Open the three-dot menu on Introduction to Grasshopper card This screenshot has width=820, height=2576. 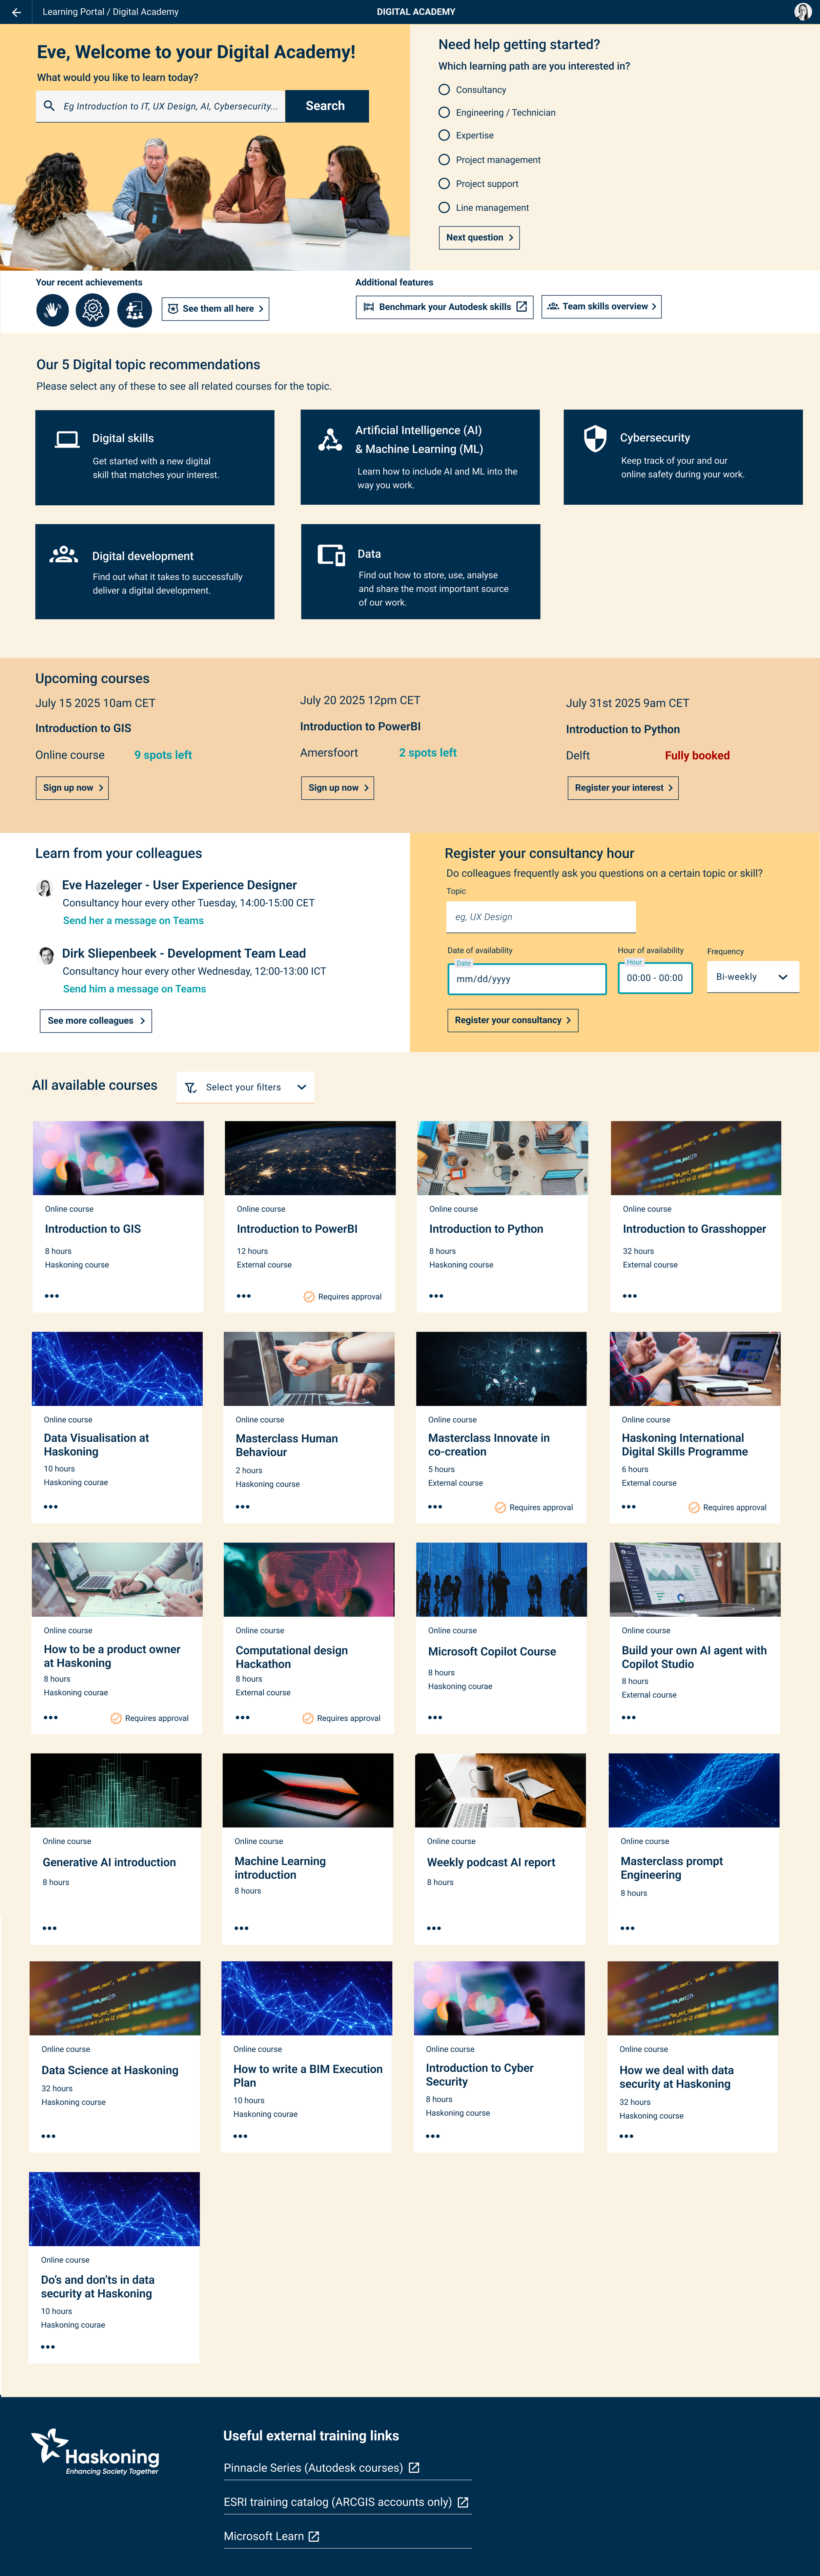coord(630,1296)
